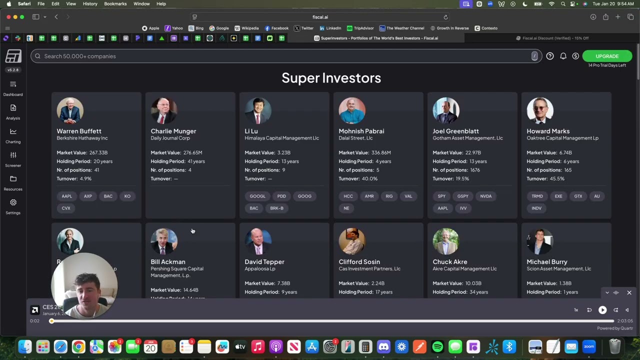Click the page vertical scrollbar
Image resolution: width=640 pixels, height=360 pixels.
point(637,62)
